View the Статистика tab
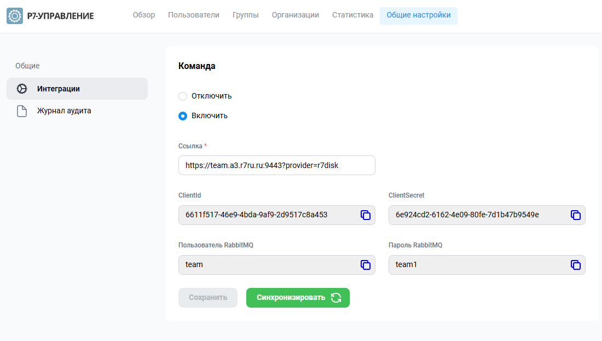Viewport: 602px width, 341px height. pos(352,15)
